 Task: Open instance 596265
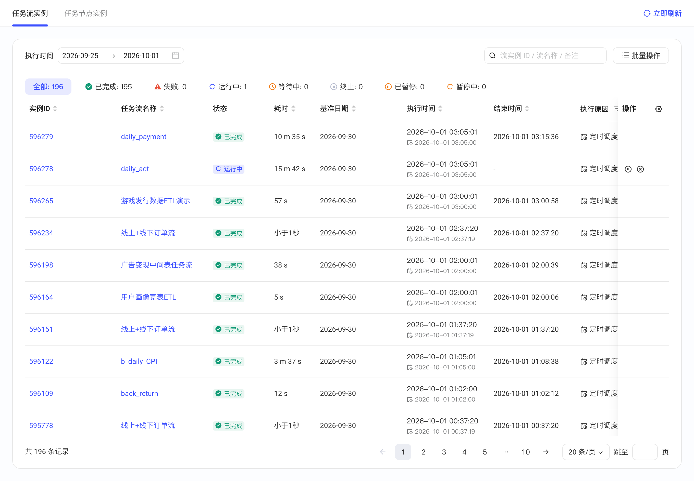pyautogui.click(x=41, y=201)
